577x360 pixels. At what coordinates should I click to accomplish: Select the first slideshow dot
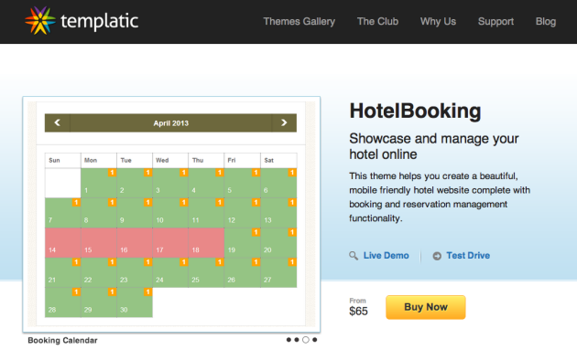pos(288,340)
